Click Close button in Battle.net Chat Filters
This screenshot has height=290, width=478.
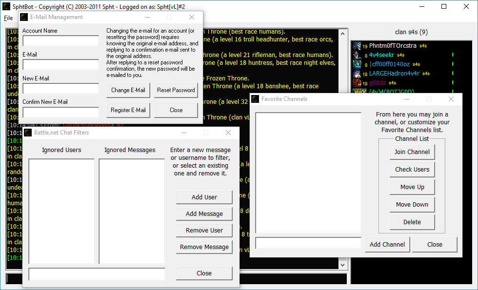click(204, 273)
